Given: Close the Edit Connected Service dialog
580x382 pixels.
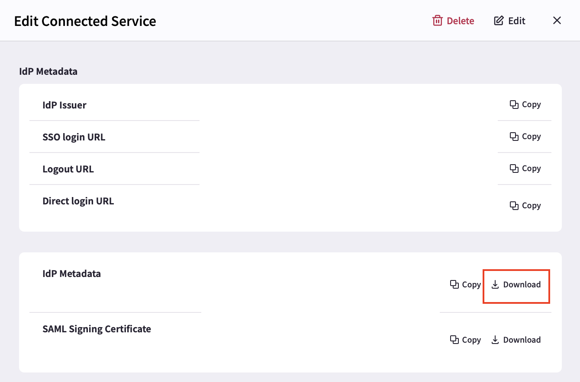Looking at the screenshot, I should coord(557,20).
